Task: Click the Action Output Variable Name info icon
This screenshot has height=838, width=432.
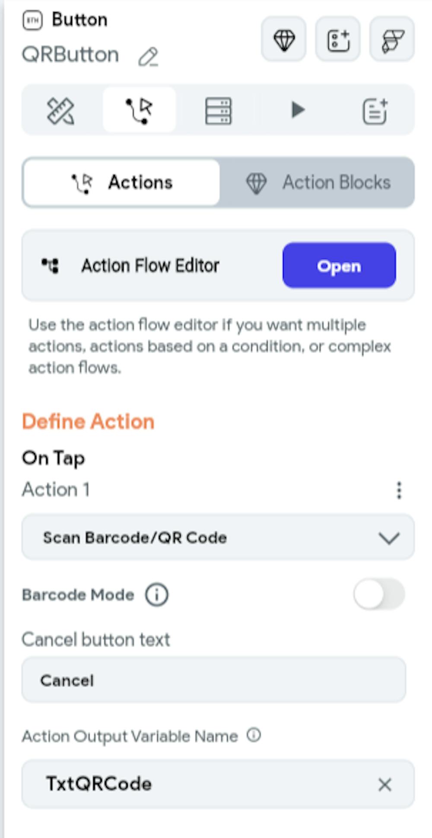Action: 254,735
